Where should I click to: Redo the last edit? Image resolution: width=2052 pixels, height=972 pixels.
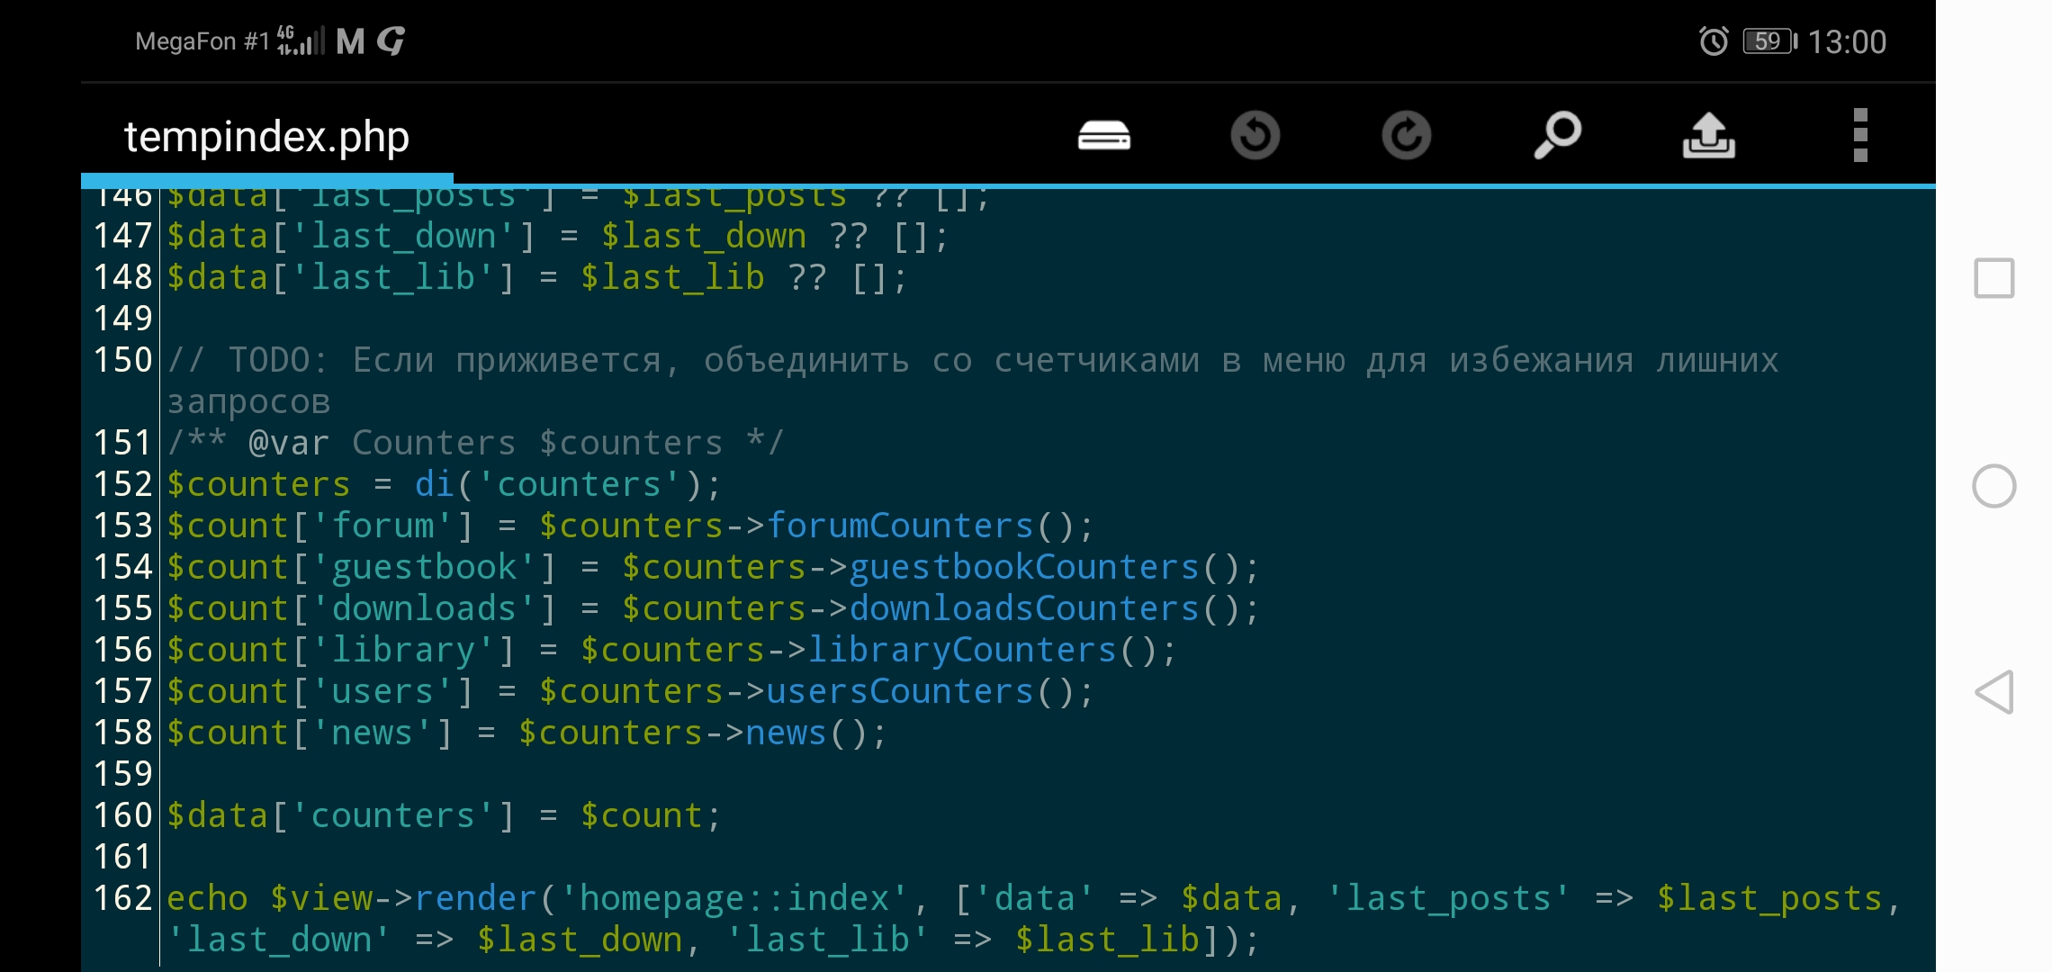point(1406,136)
